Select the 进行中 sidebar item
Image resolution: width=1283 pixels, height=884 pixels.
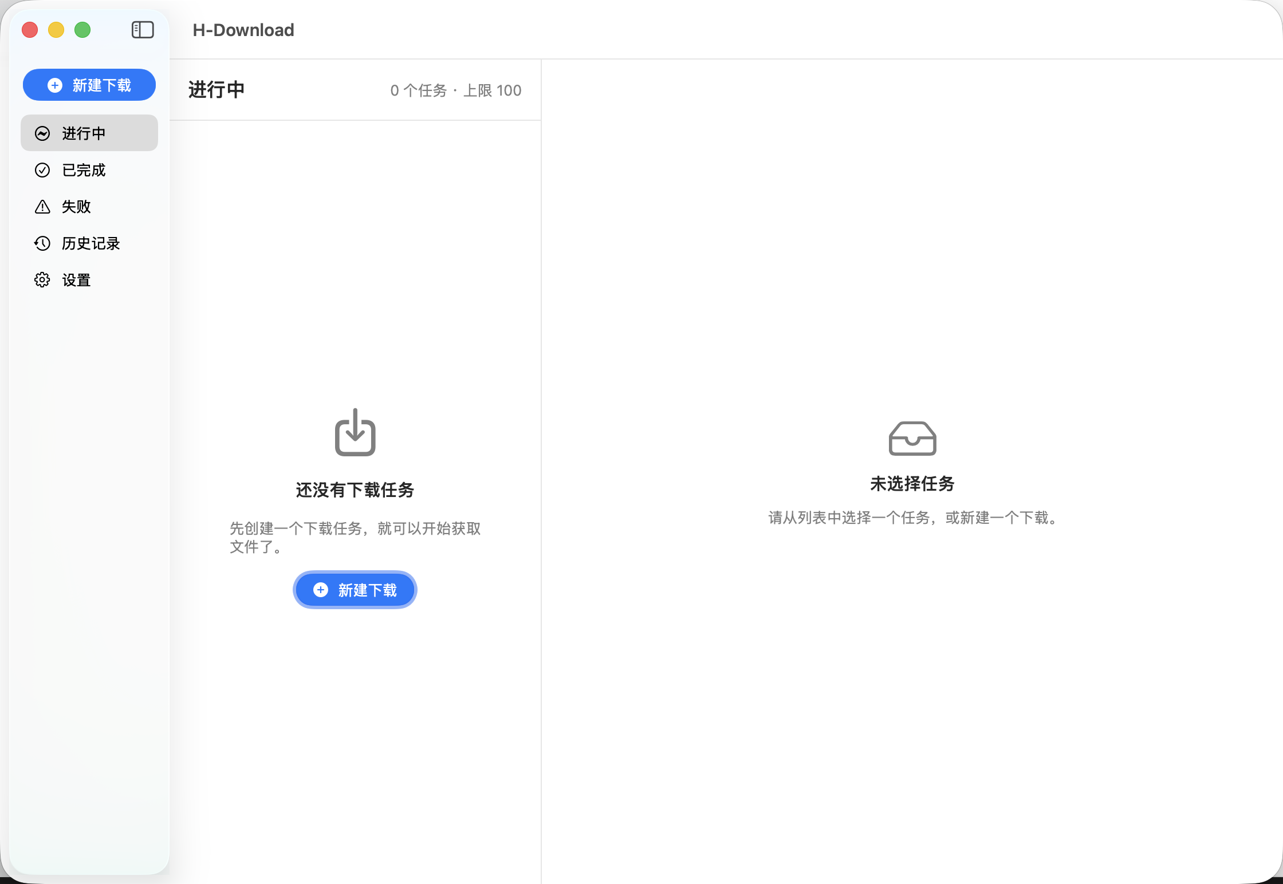tap(89, 133)
